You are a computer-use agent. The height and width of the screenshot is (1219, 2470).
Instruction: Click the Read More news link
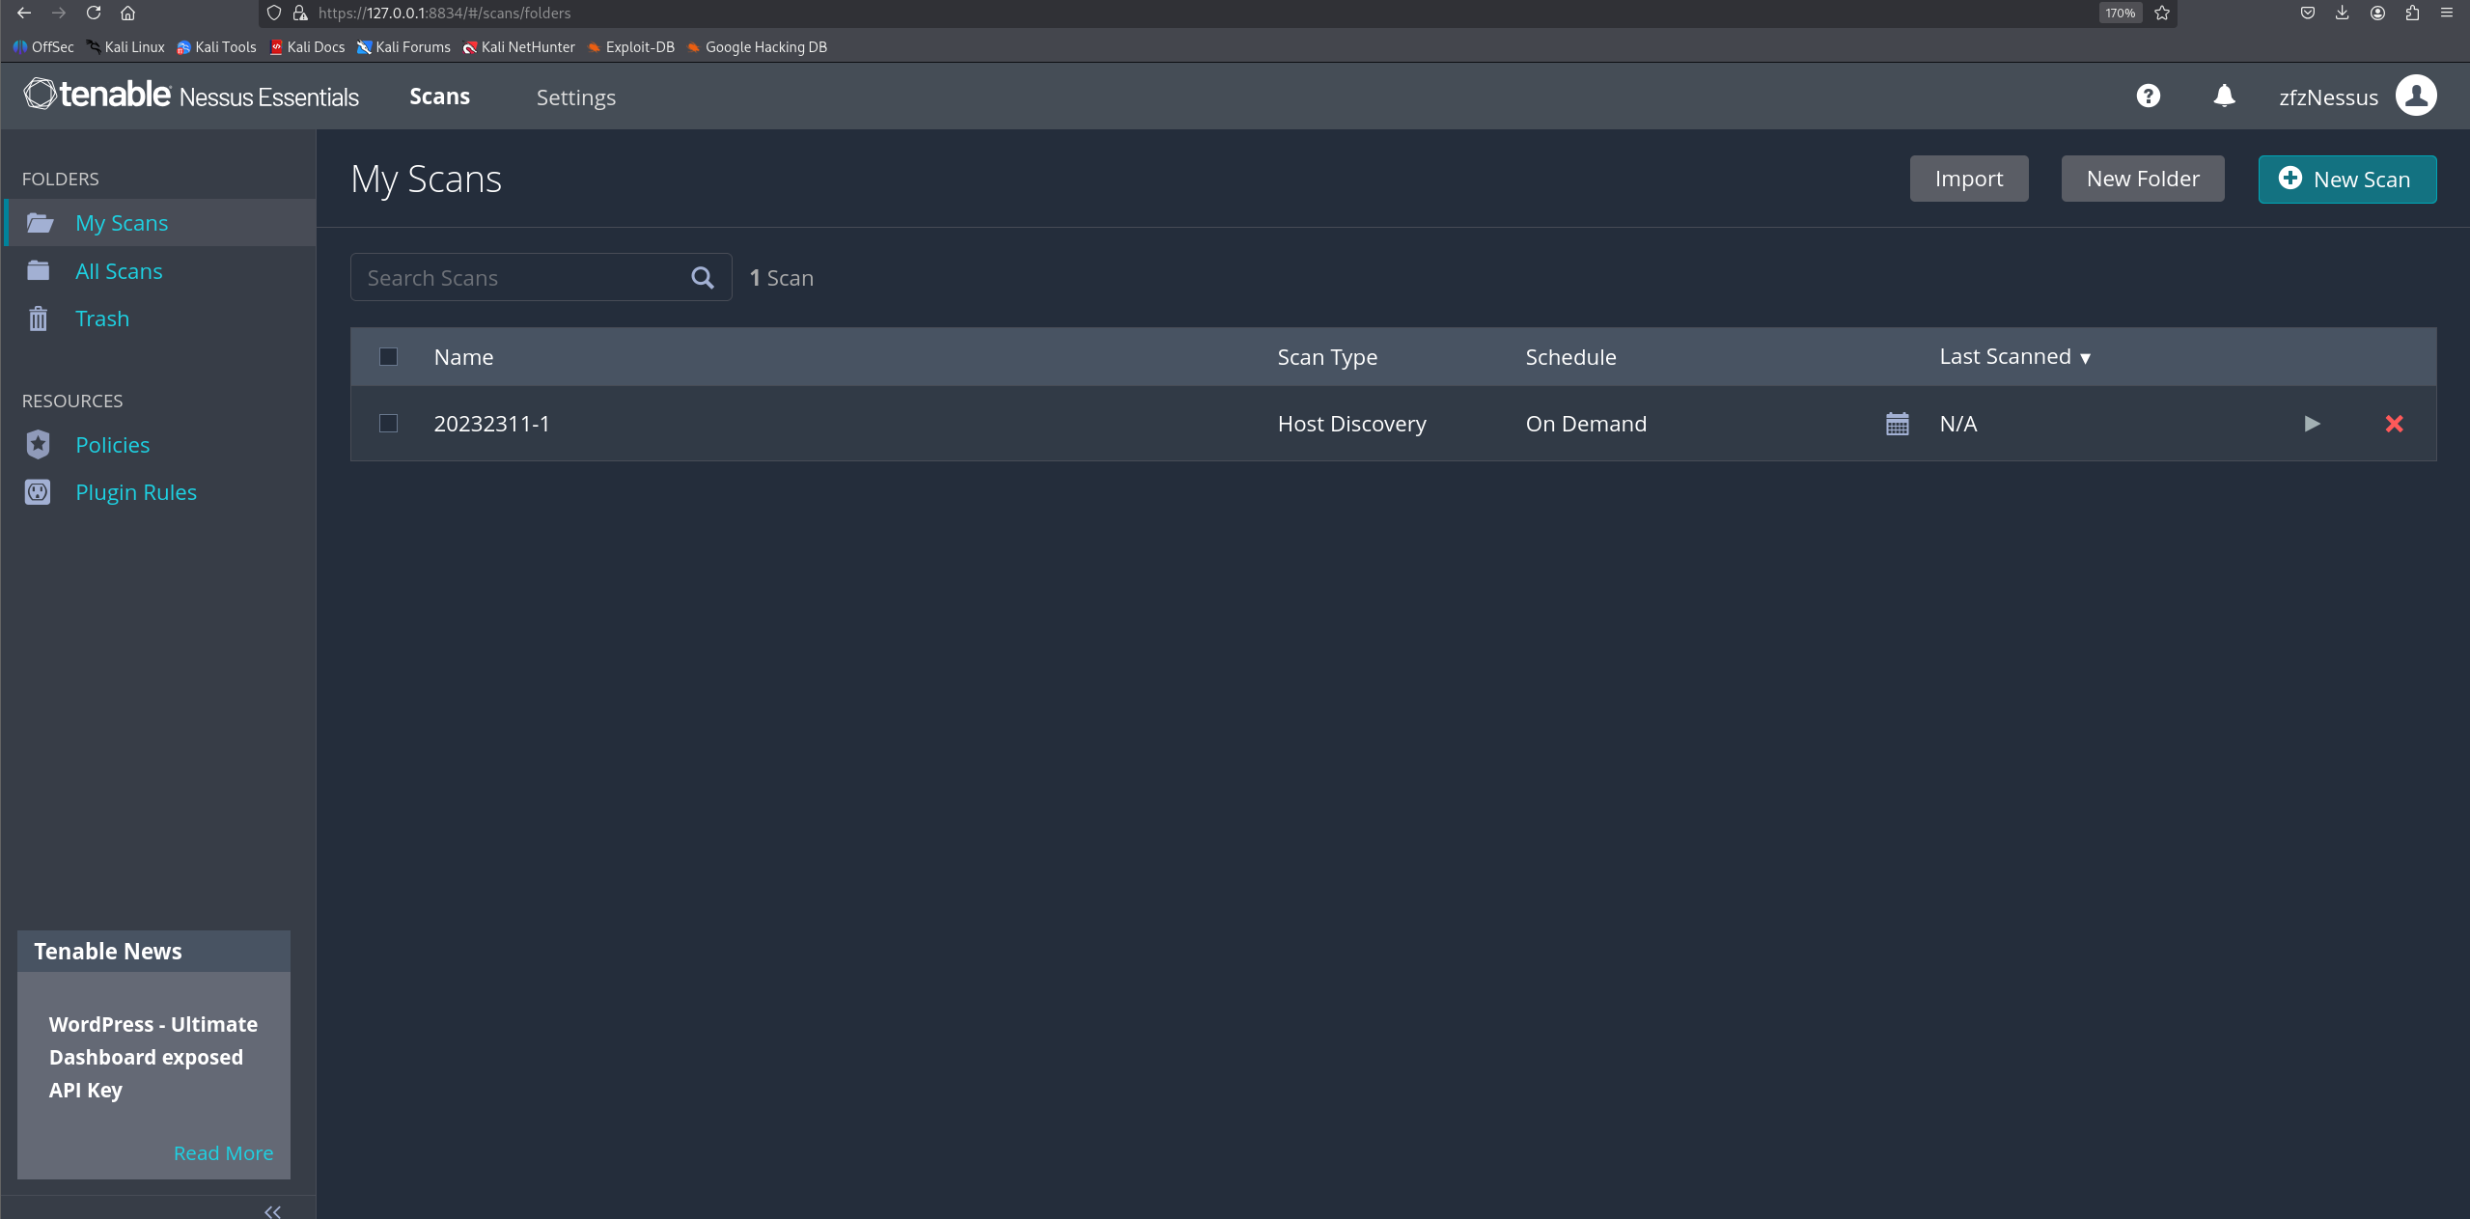coord(223,1152)
